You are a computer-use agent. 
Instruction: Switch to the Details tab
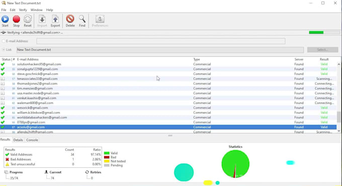pyautogui.click(x=18, y=140)
